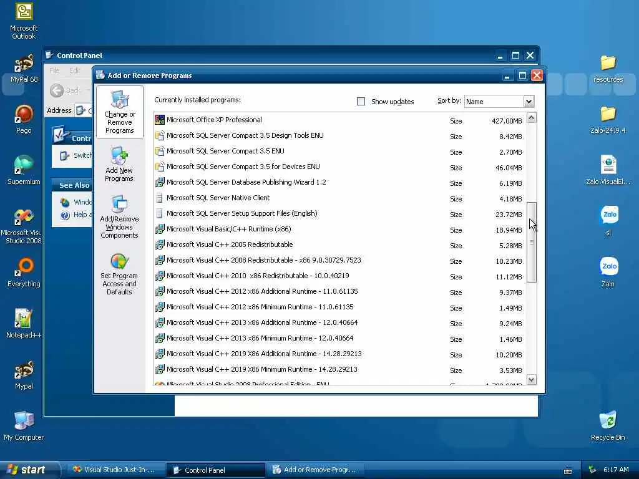Screen dimensions: 639x479
Task: Click the 427.00MB size value
Action: point(507,121)
